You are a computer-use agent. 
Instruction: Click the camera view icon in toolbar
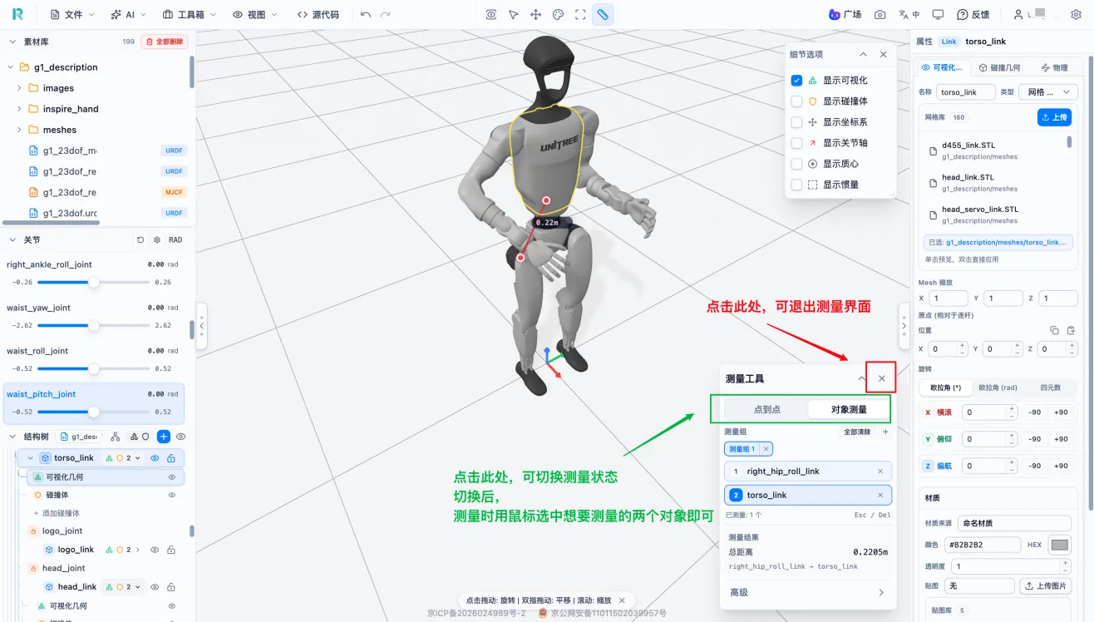(x=491, y=14)
